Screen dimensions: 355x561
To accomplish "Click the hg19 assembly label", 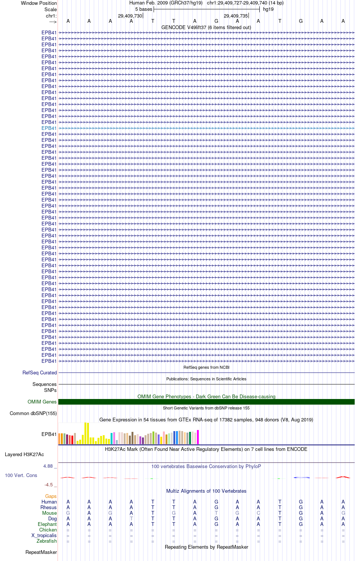I will click(268, 9).
